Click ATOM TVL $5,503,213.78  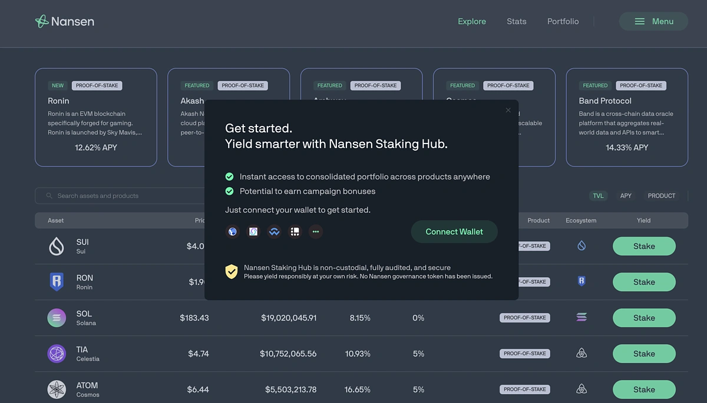pos(291,389)
